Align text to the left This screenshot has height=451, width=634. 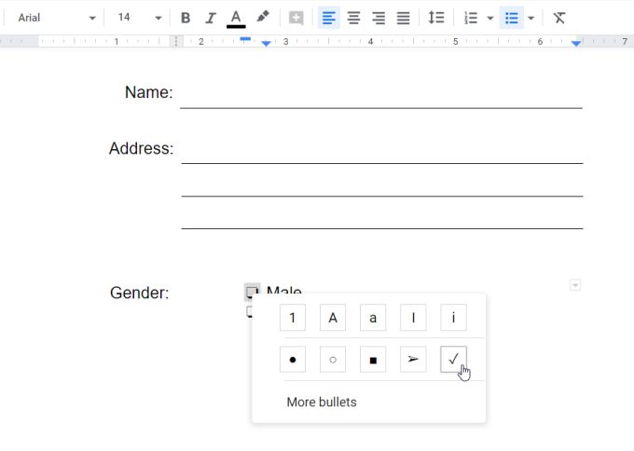coord(328,18)
